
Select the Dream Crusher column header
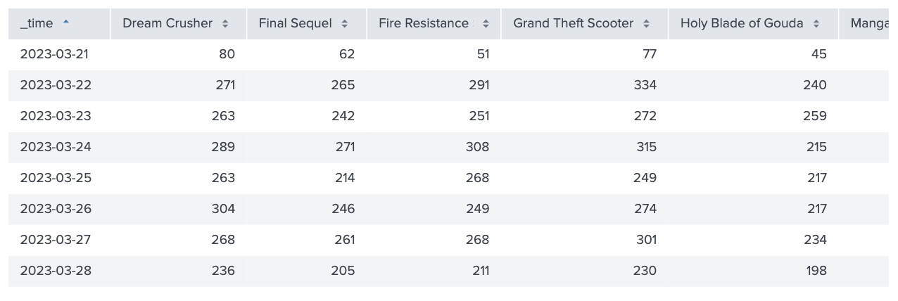click(x=179, y=24)
